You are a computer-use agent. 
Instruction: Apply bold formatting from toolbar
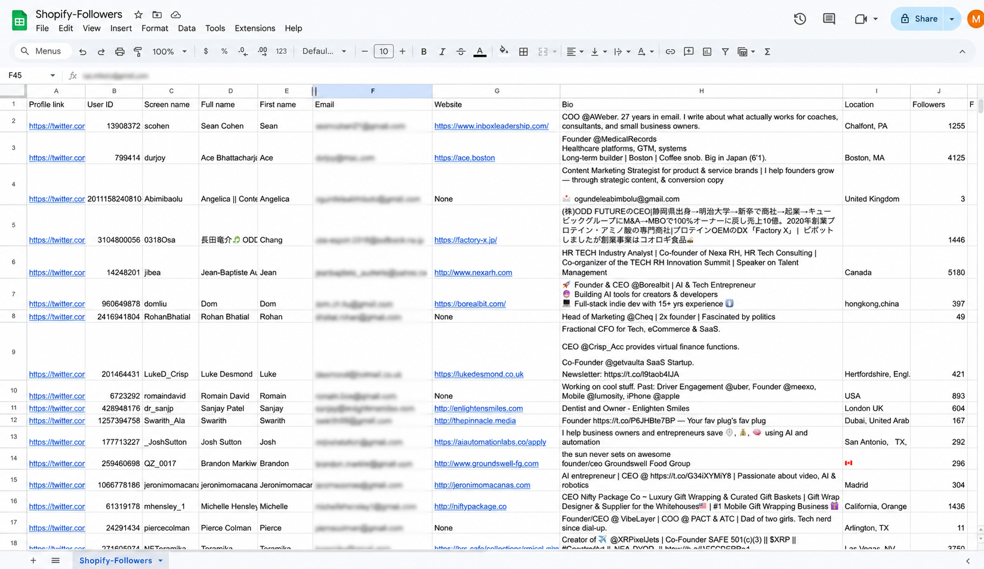[424, 51]
